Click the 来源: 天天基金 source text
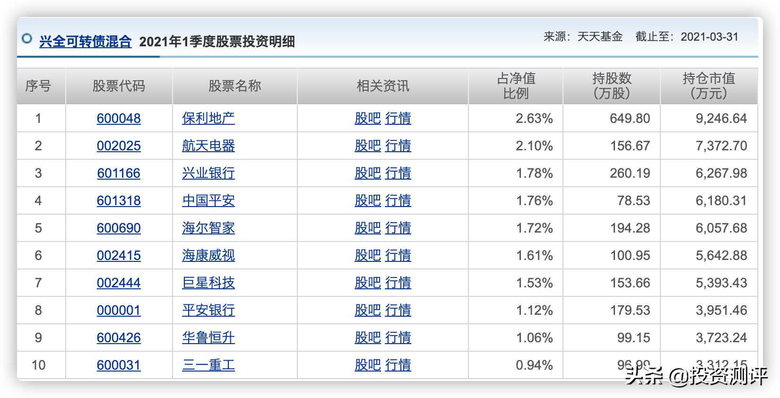 point(583,37)
